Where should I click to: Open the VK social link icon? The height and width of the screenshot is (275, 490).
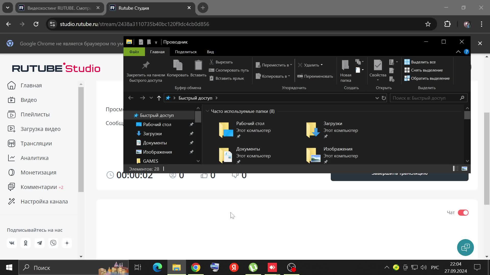12,243
